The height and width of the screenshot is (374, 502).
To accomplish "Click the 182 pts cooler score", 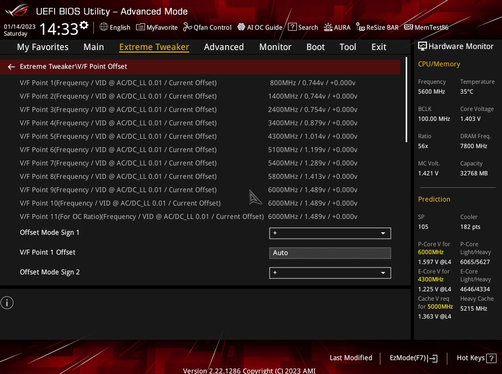I will pyautogui.click(x=470, y=227).
